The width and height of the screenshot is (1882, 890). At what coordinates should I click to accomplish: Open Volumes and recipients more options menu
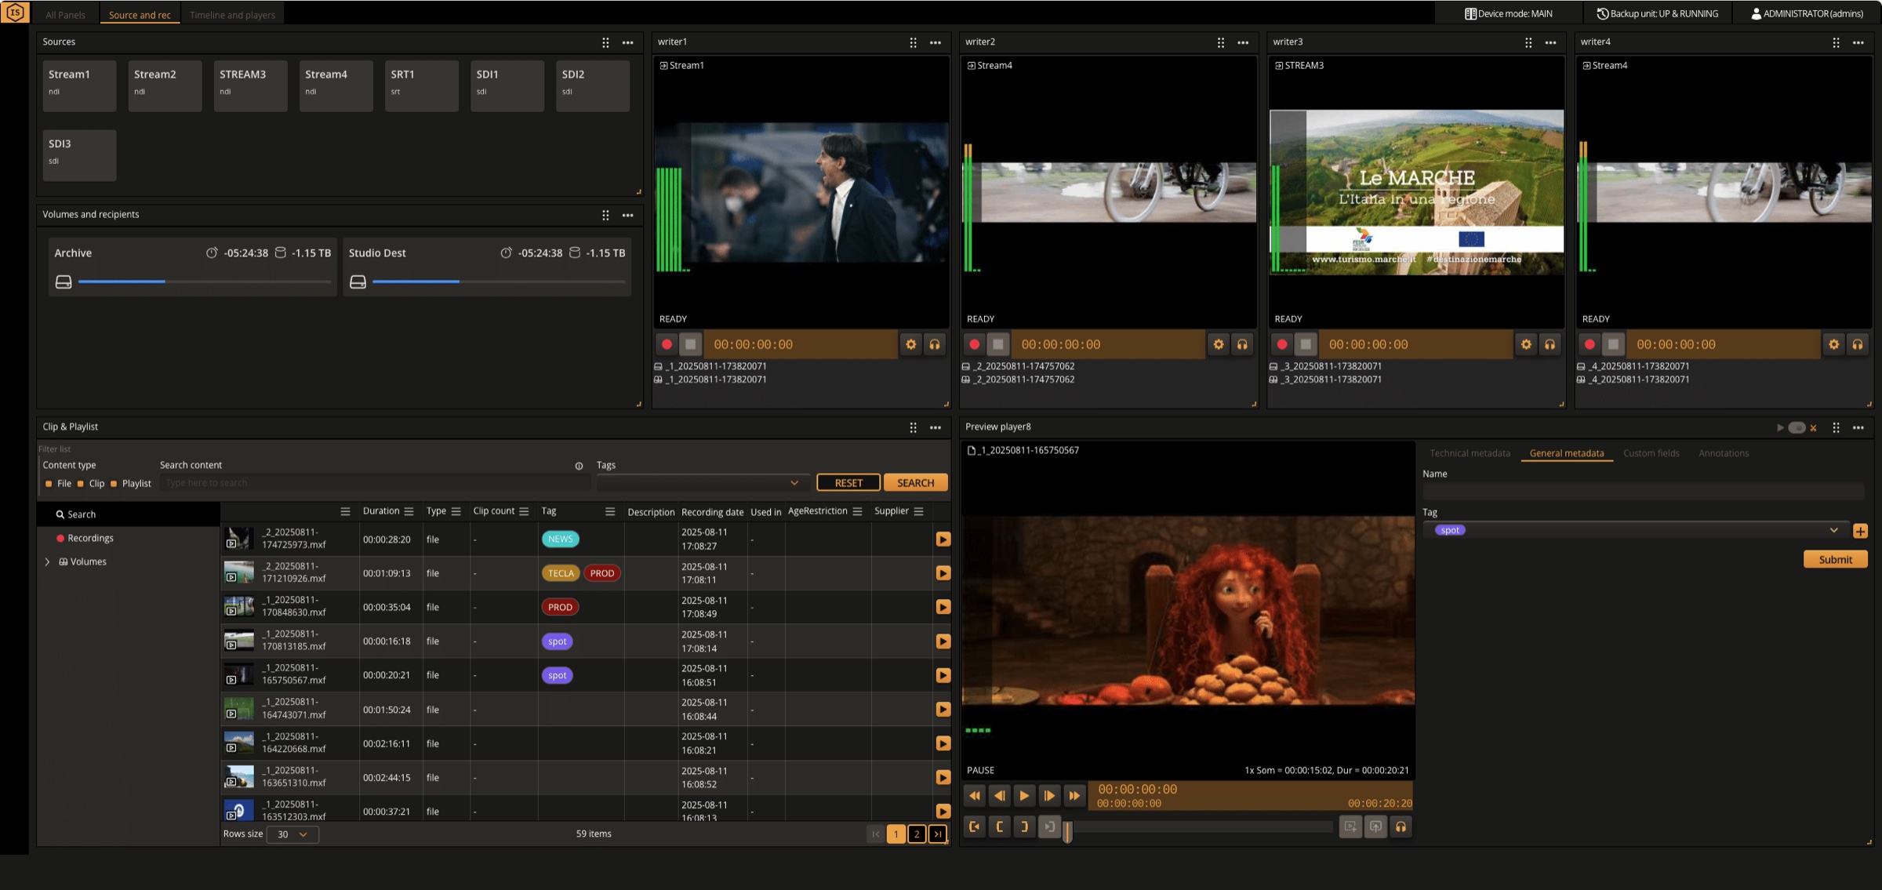click(628, 215)
